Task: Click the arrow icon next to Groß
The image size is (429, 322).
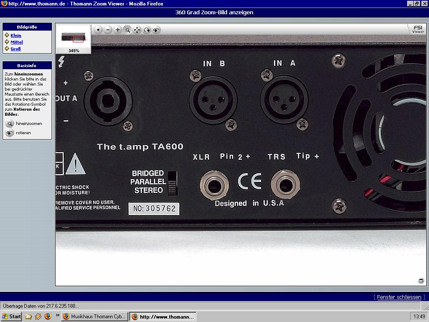Action: pos(7,49)
